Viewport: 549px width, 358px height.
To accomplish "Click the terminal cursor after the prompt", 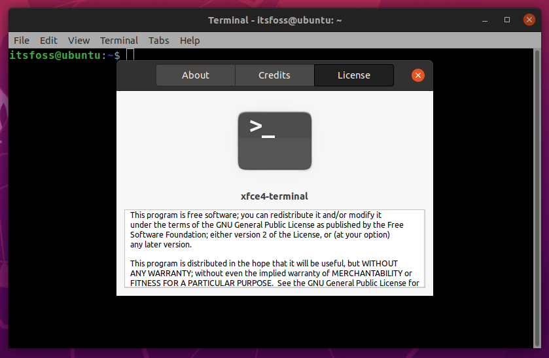I will click(130, 56).
